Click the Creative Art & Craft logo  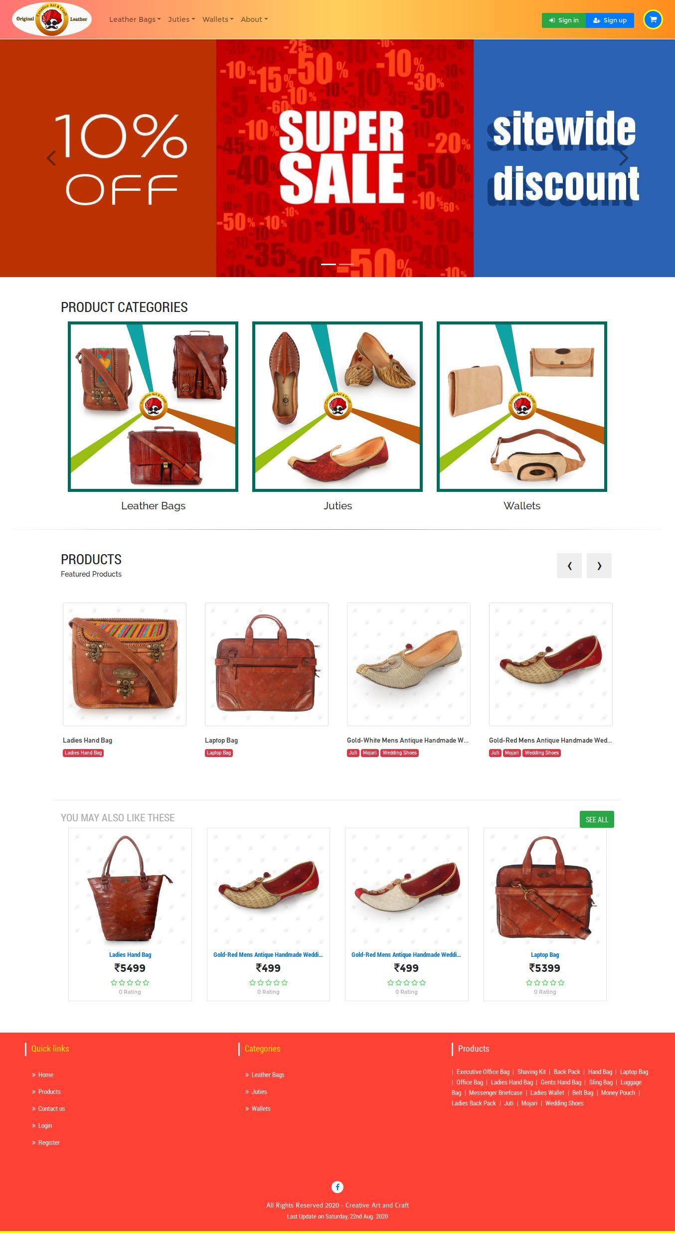52,19
